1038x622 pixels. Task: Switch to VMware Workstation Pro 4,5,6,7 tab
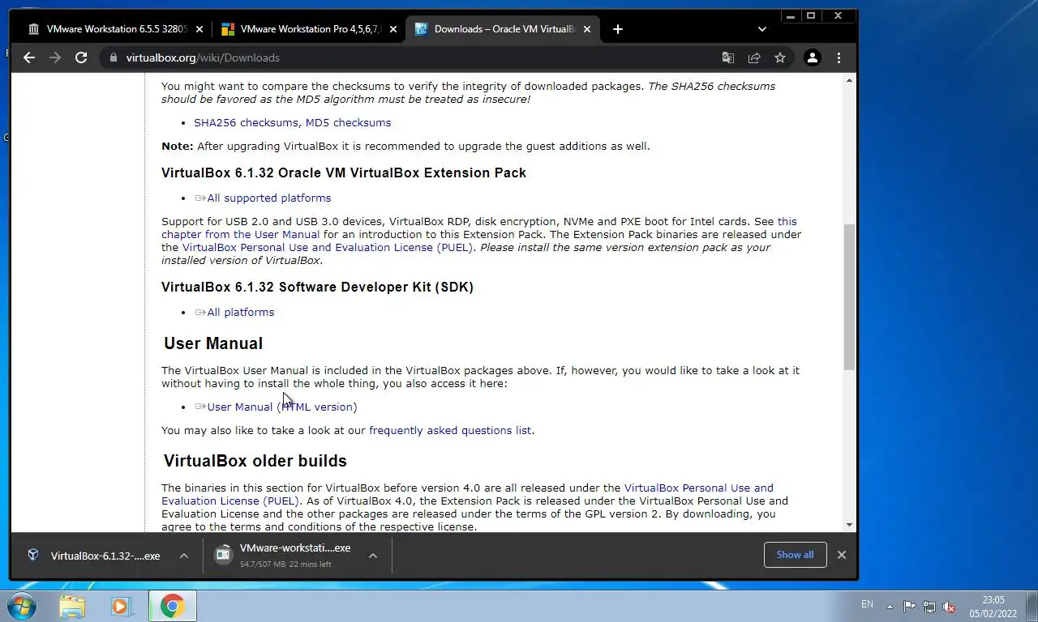click(x=310, y=29)
